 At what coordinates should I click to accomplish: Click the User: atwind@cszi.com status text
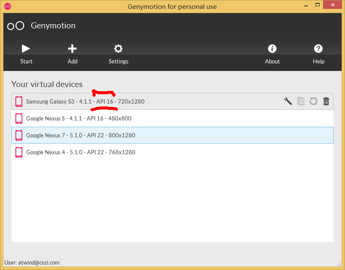(32, 262)
